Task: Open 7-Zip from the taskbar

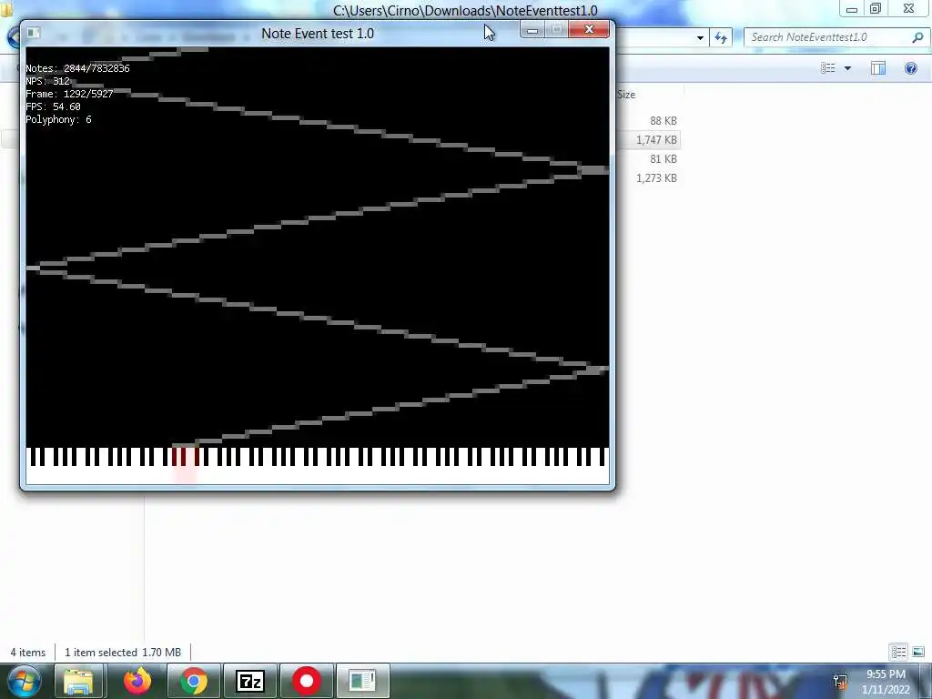Action: 249,681
